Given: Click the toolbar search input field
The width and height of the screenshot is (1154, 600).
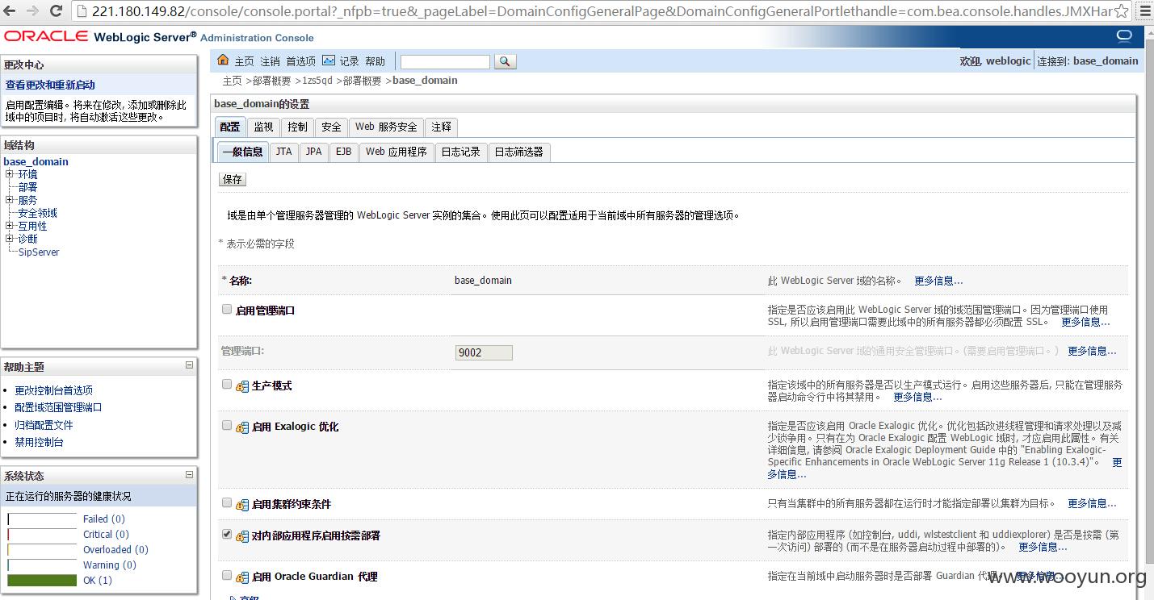Looking at the screenshot, I should pyautogui.click(x=445, y=62).
